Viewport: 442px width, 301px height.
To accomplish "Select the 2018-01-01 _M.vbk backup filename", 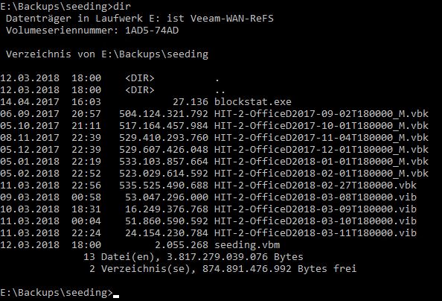I will click(x=321, y=161).
